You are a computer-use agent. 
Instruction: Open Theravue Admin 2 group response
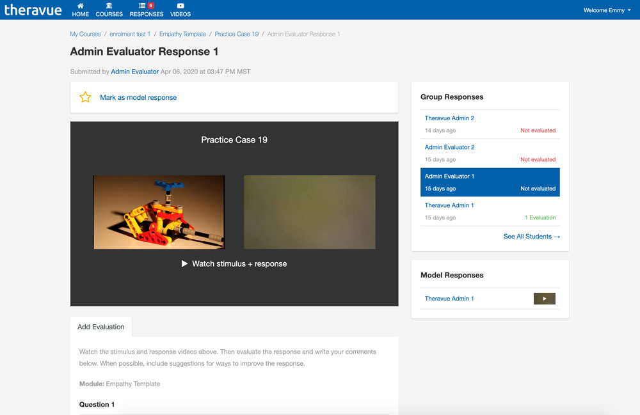[x=449, y=118]
